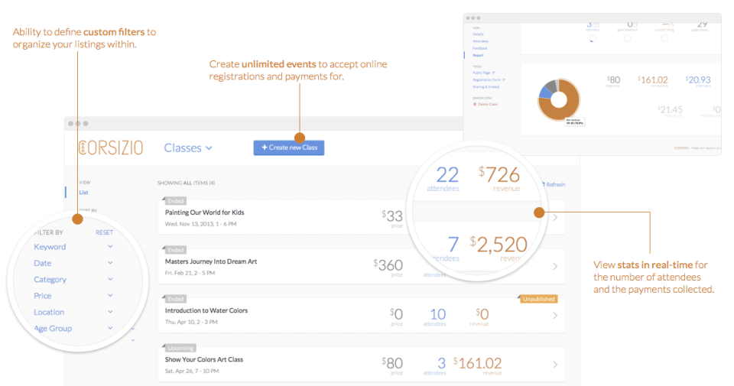This screenshot has height=386, width=734.
Task: Click the external-link icon beside Public Page
Action: click(x=493, y=73)
